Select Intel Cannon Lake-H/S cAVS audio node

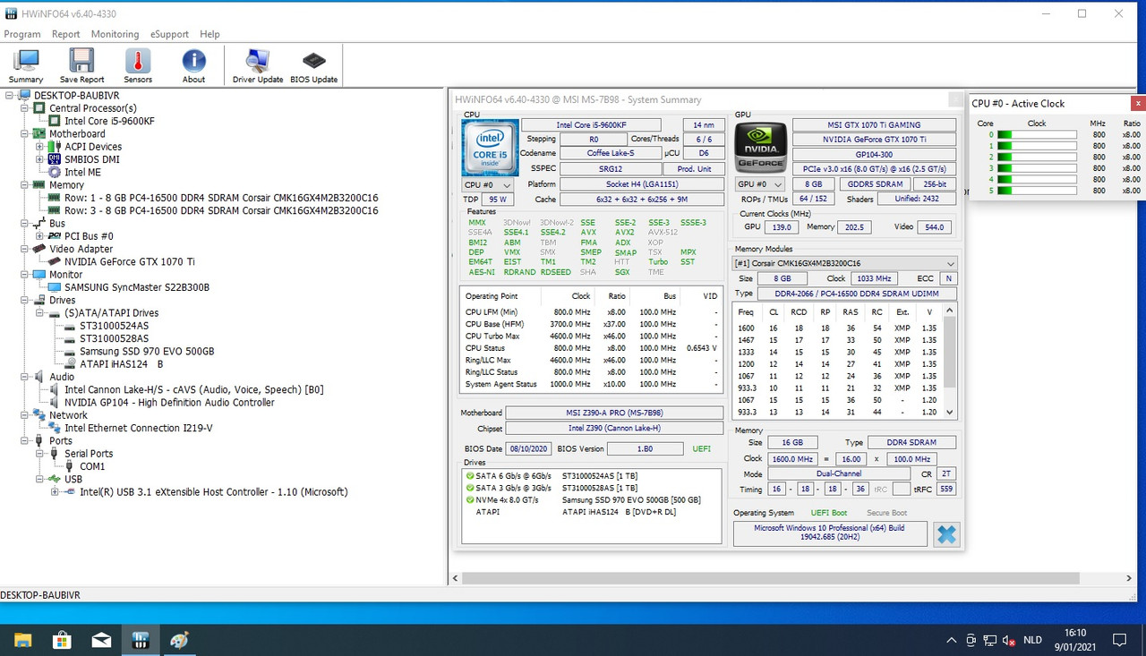tap(194, 389)
